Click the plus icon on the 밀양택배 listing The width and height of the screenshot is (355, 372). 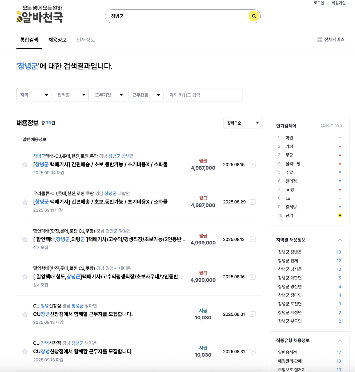coord(253,277)
